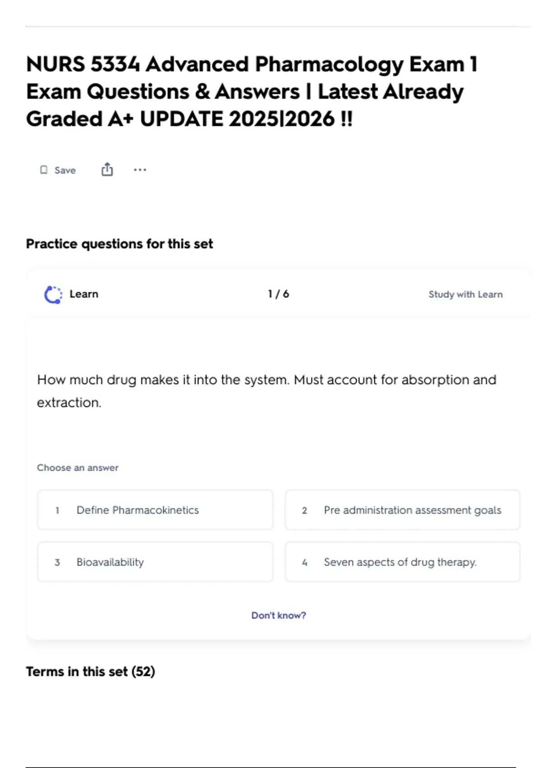Click the Learn spinner icon
This screenshot has width=542, height=768.
click(53, 295)
